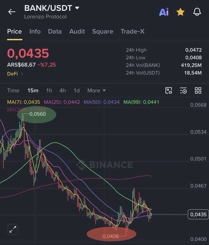Open the DeFi category link
The image size is (209, 245).
pos(15,73)
